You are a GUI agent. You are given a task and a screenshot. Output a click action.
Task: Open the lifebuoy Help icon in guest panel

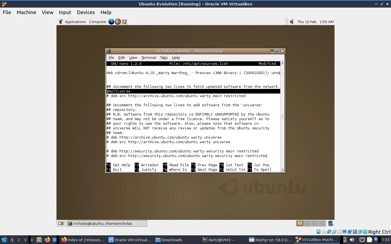[x=124, y=22]
